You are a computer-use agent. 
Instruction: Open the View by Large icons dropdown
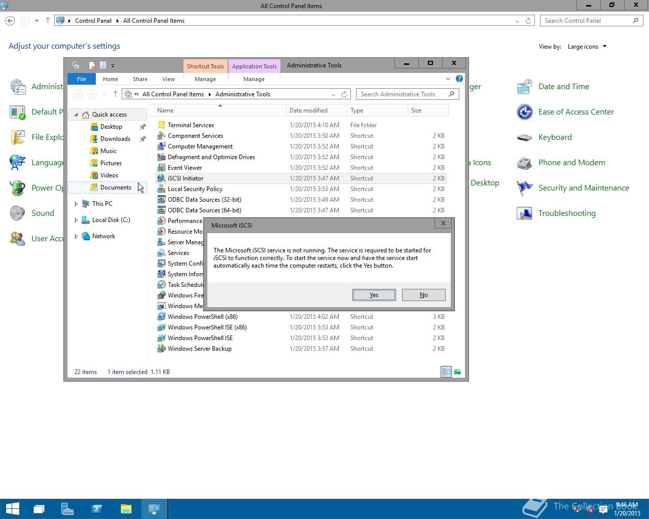coord(587,47)
